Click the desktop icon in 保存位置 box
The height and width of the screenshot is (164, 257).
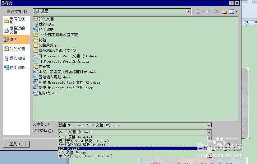[x=37, y=11]
